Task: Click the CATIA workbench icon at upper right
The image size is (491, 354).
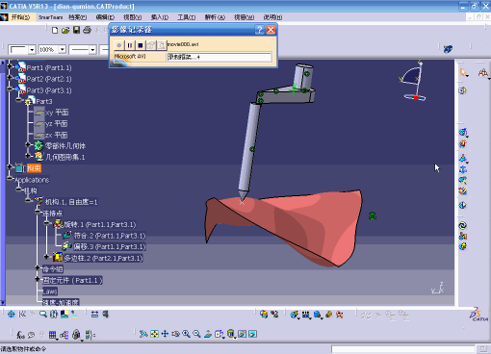Action: tap(448, 49)
